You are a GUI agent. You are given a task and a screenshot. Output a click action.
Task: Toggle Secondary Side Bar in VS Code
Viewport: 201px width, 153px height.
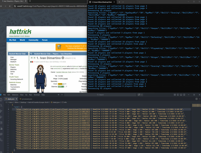(184, 95)
